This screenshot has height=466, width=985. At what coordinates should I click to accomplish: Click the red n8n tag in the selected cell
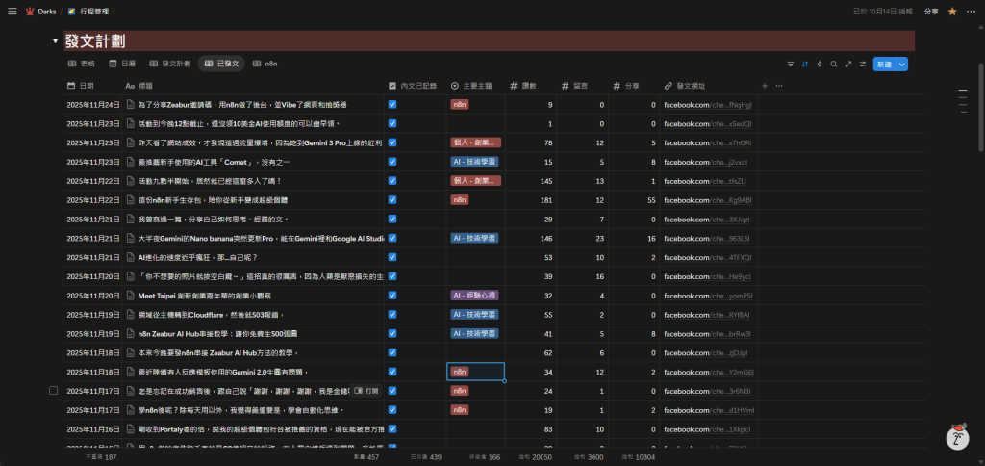pos(460,372)
